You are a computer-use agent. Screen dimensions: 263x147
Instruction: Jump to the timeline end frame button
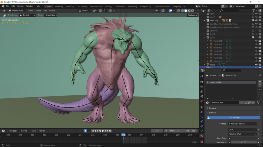pos(110,131)
